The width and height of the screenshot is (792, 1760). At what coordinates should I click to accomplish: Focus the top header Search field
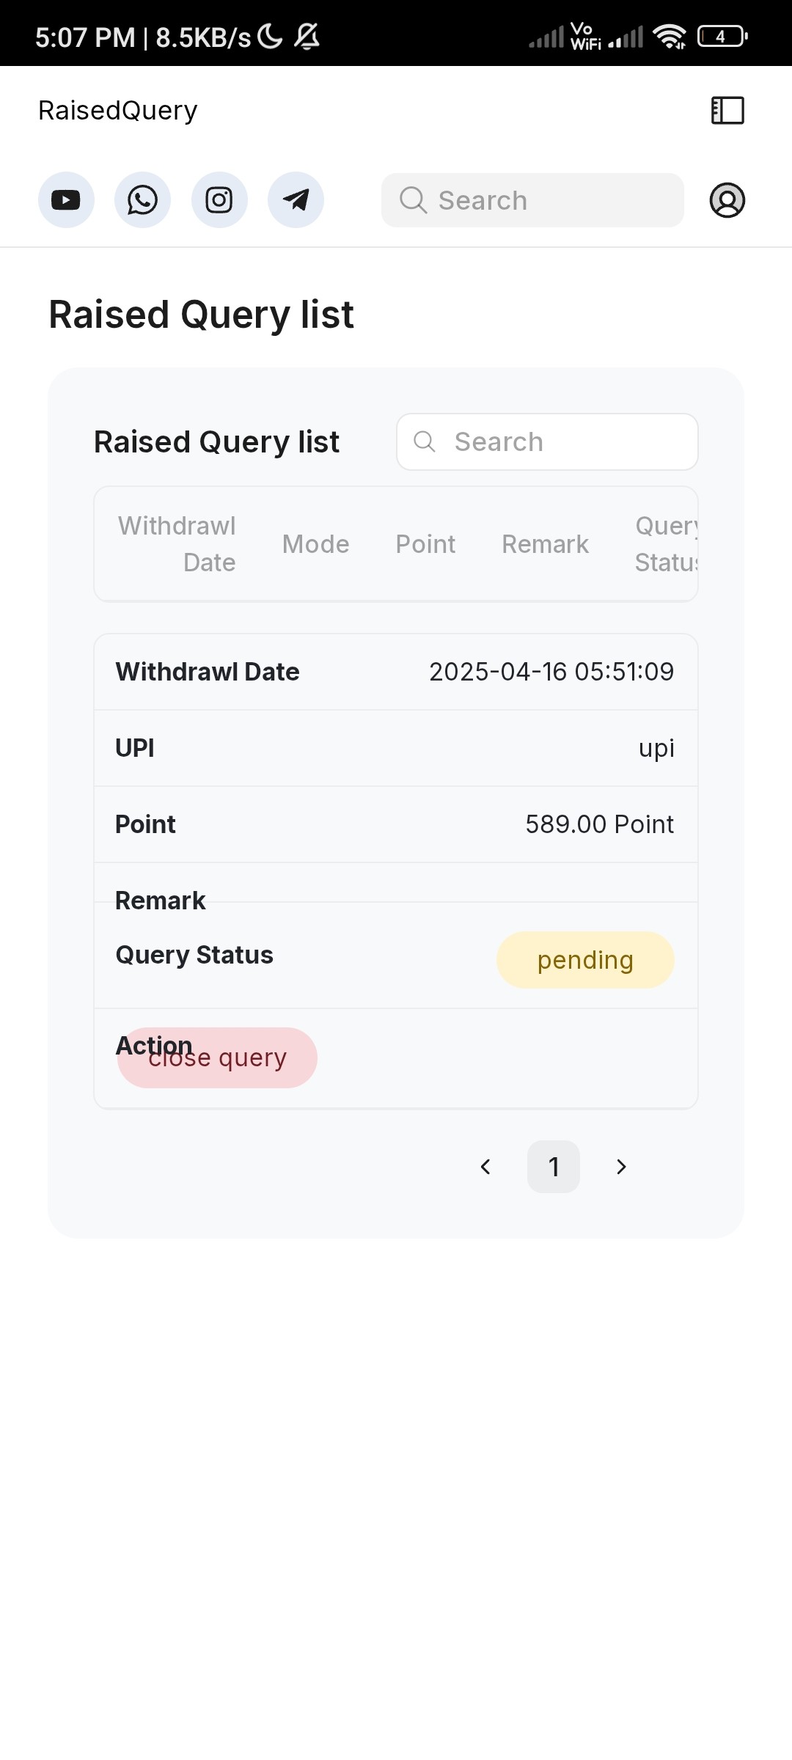point(532,200)
